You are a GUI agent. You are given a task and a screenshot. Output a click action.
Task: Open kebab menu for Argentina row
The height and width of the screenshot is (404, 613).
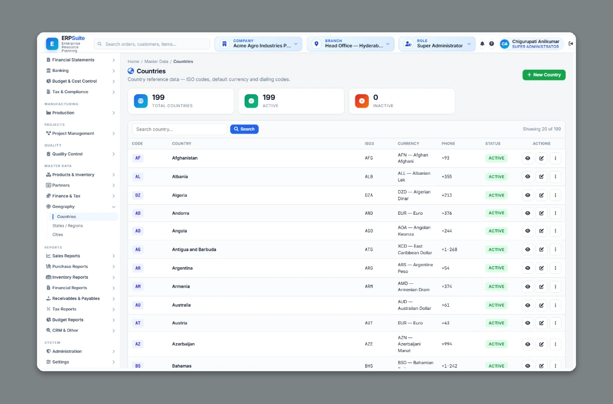555,268
